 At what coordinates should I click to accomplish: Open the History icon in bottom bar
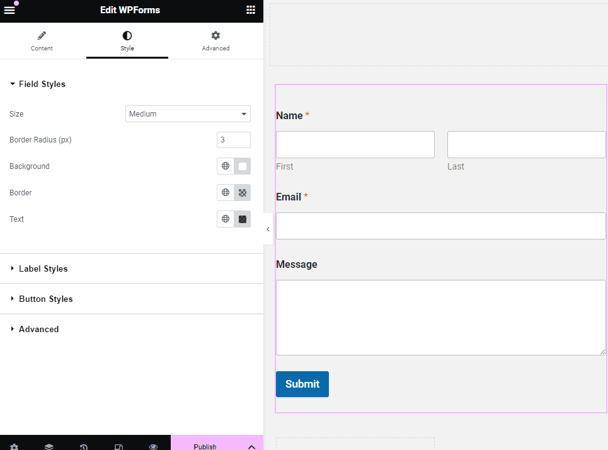click(84, 446)
